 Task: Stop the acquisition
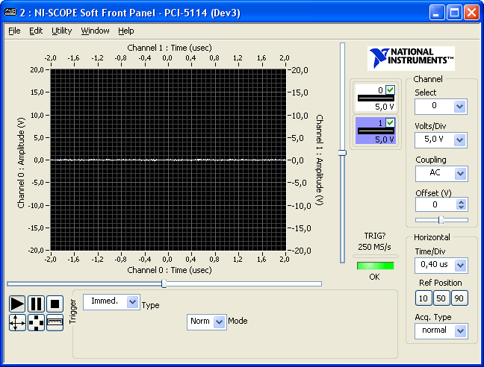pyautogui.click(x=55, y=304)
